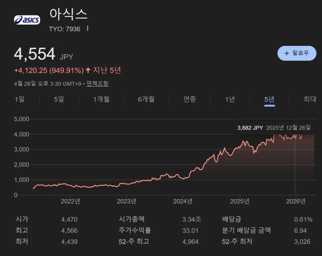This screenshot has height=256, width=322.
Task: Select the 5년 range tab
Action: tap(269, 99)
